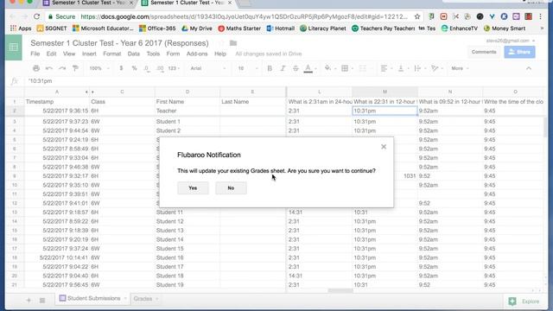This screenshot has width=553, height=311.
Task: Decrease decimal places icon
Action: click(x=147, y=68)
